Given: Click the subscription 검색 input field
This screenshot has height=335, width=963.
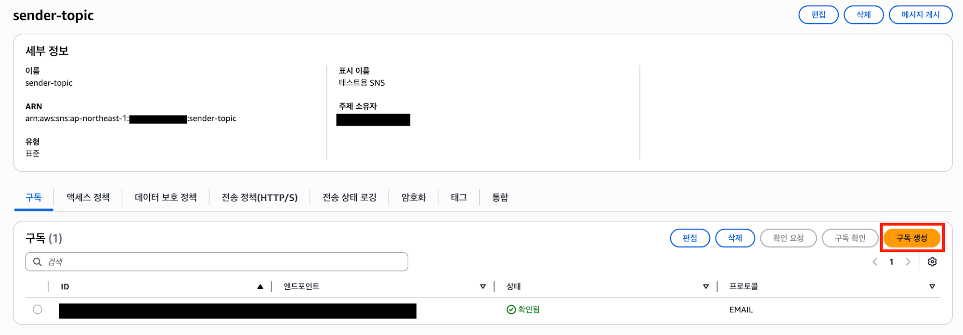Looking at the screenshot, I should [x=217, y=262].
